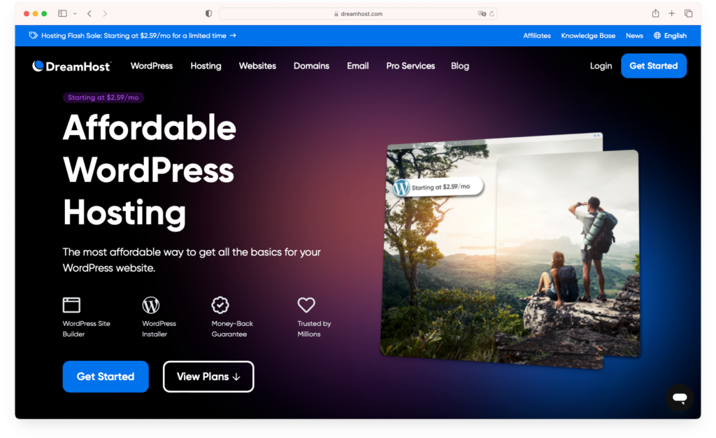Viewport: 716px width, 438px height.
Task: Open the Blog menu item
Action: (460, 66)
